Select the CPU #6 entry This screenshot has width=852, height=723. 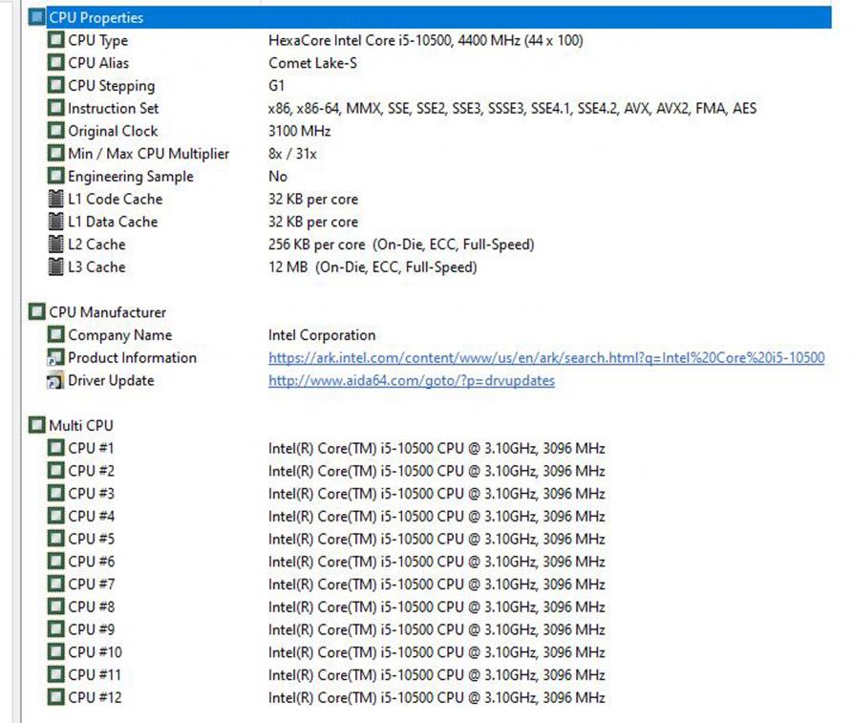coord(91,562)
